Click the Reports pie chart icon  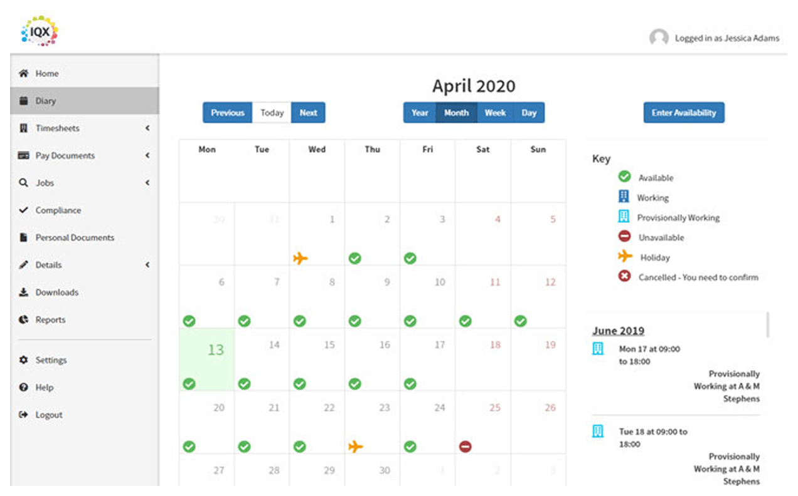pos(24,319)
